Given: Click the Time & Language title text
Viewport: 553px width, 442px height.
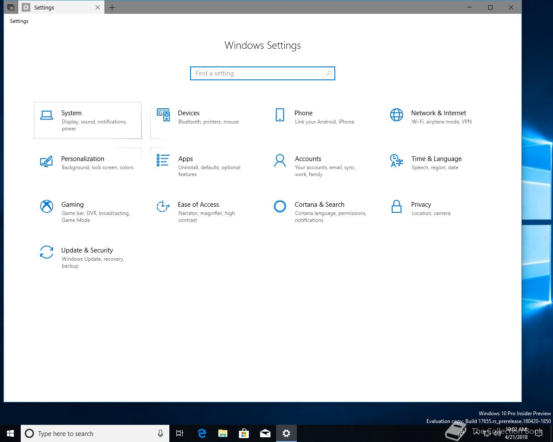Looking at the screenshot, I should click(x=436, y=159).
